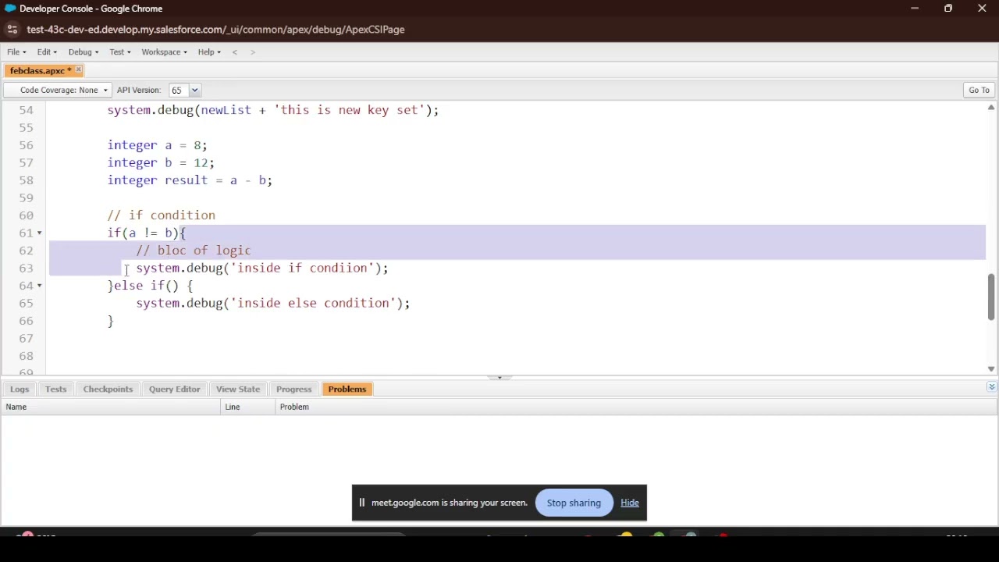Screen dimensions: 999x562
Task: Click the editor scroll up arrow
Action: coord(991,108)
